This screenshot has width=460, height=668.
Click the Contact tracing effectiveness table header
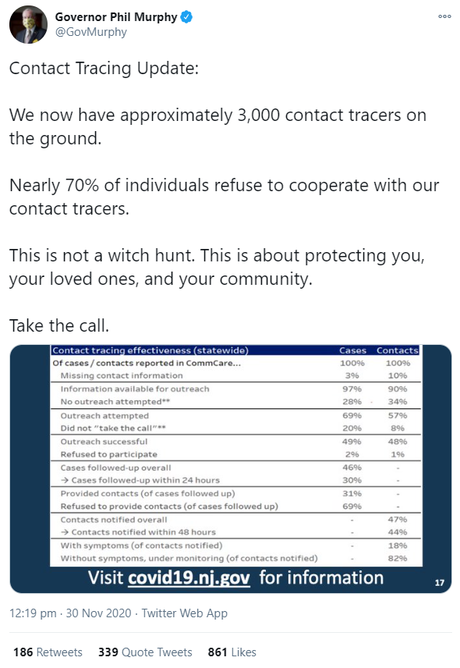(150, 350)
